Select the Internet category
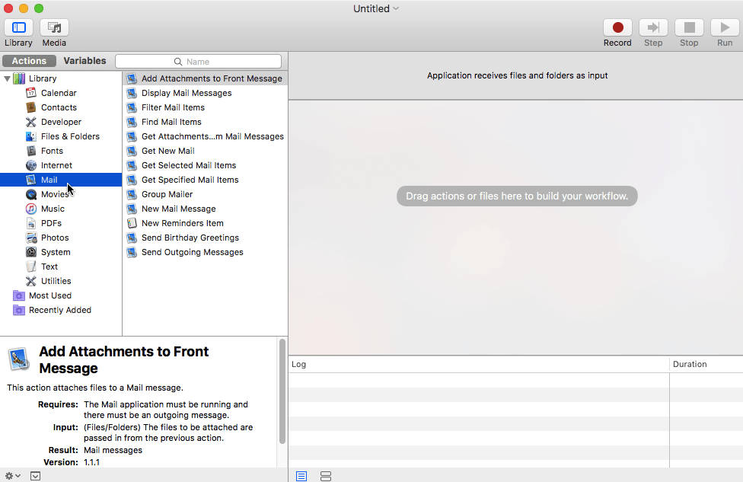This screenshot has height=482, width=743. coord(56,165)
